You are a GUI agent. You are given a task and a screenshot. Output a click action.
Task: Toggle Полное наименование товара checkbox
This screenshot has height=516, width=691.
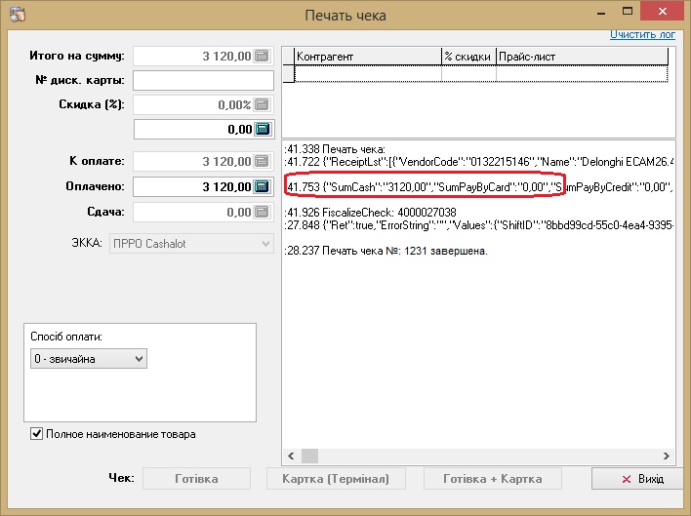pos(37,433)
